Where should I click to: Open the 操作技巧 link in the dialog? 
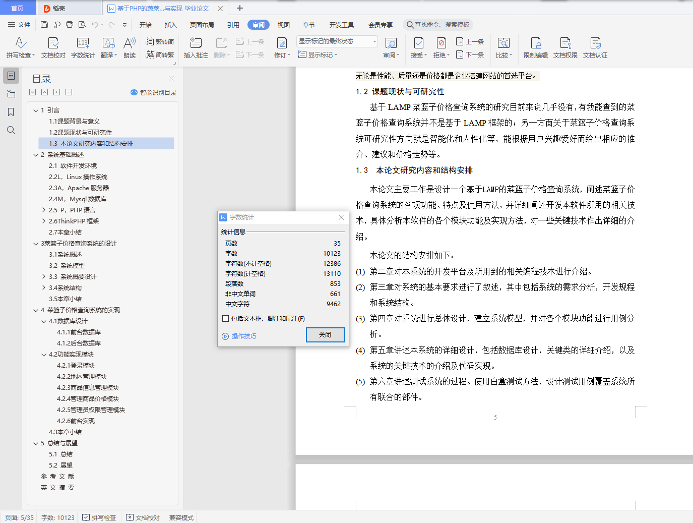coord(239,336)
